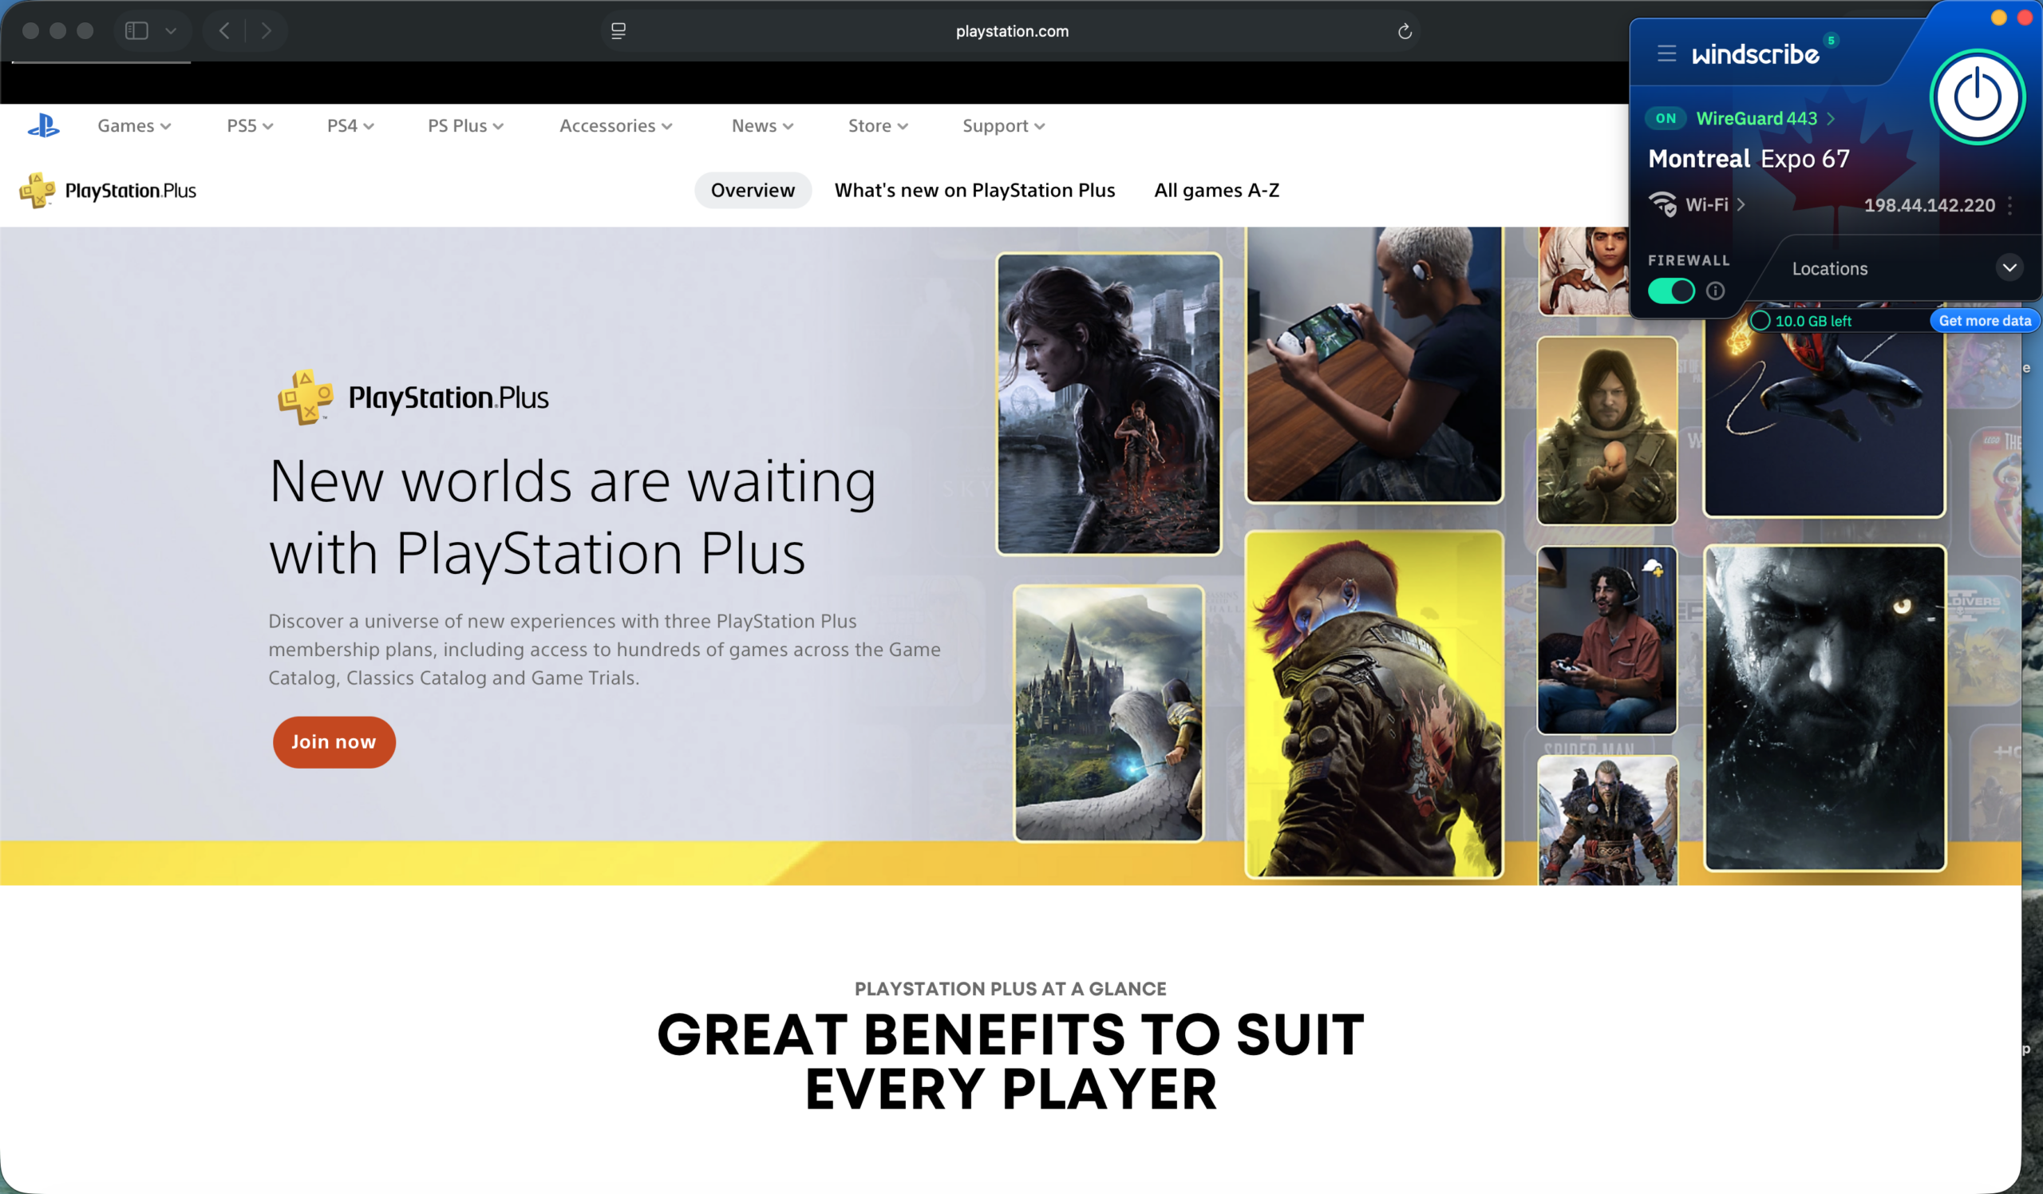
Task: Open the Assassin's Creed Valhalla artwork
Action: pos(1607,820)
